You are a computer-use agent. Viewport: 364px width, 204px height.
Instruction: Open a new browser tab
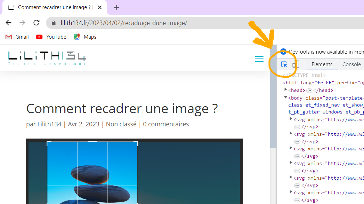[x=116, y=7]
